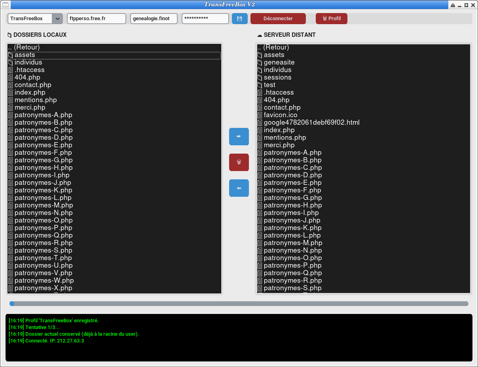This screenshot has width=478, height=367.
Task: Select local patronymes-D.php file
Action: [x=114, y=138]
